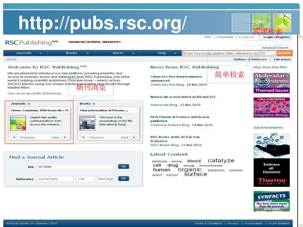Click Go button next to Reference fields
The height and width of the screenshot is (227, 303).
(124, 179)
